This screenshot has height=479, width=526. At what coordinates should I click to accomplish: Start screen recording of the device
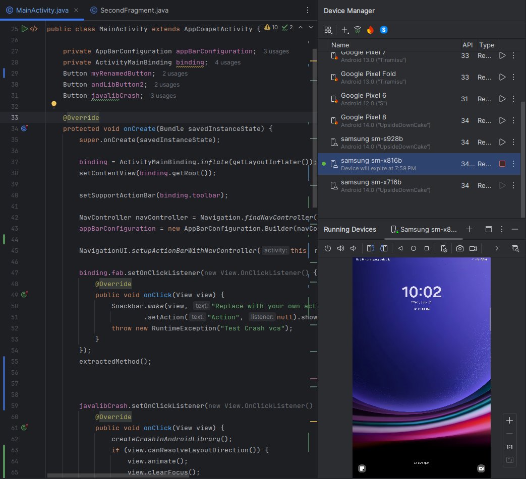point(474,248)
